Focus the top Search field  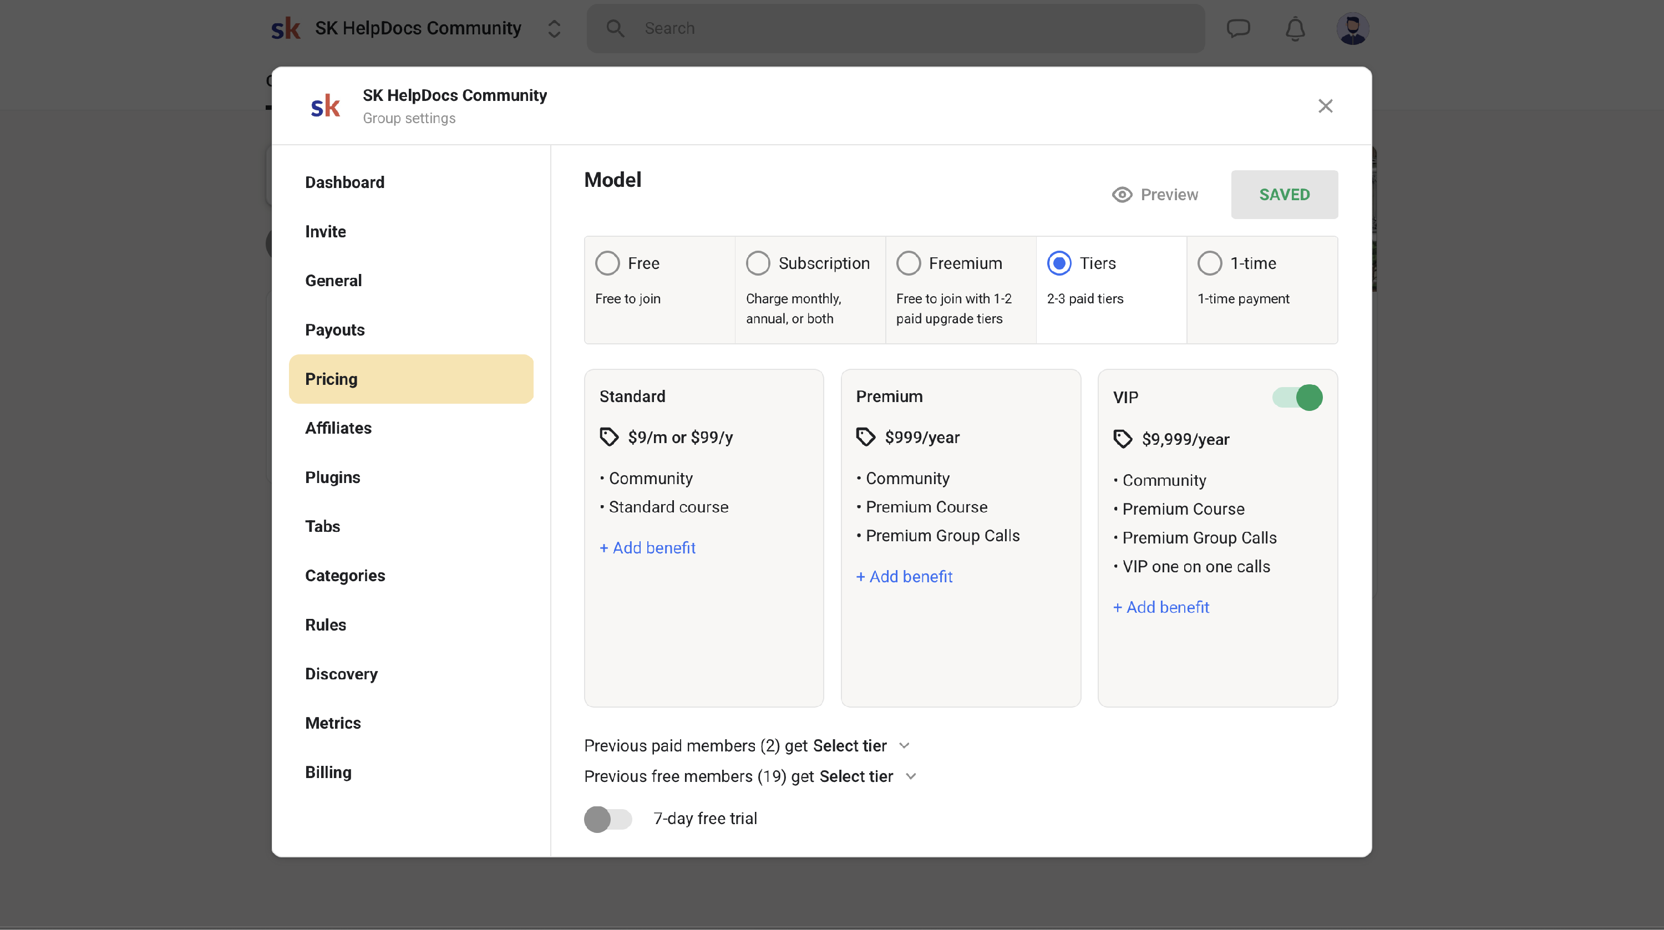tap(895, 28)
